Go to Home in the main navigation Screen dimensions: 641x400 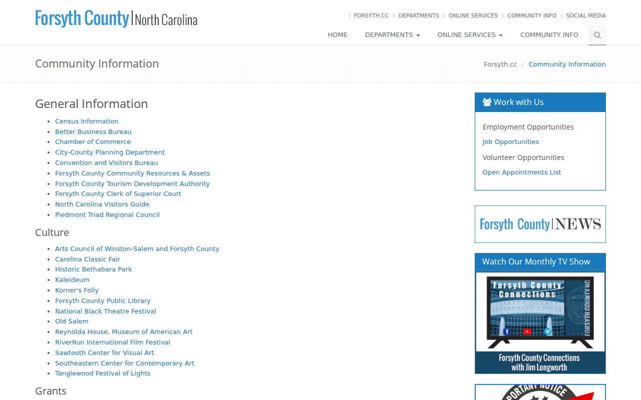(x=338, y=35)
